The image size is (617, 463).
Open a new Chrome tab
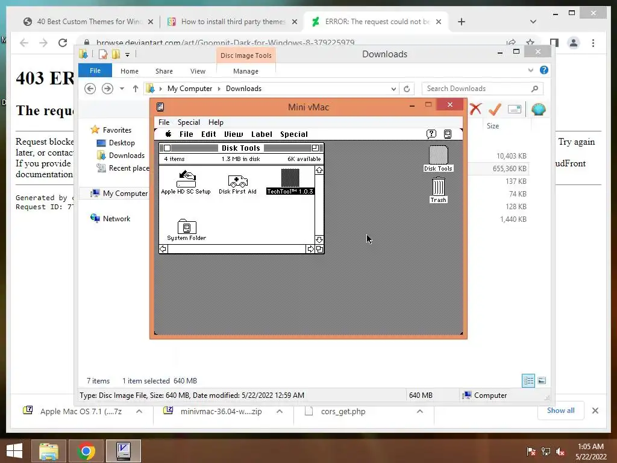(462, 22)
